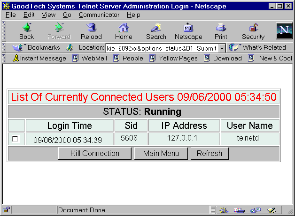This screenshot has height=216, width=295.
Task: Click the Netscape N logo animation
Action: [284, 31]
